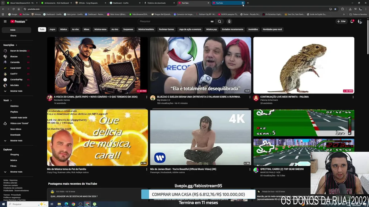This screenshot has height=207, width=369.
Task: Reload the page with browser refresh
Action: [13, 9]
